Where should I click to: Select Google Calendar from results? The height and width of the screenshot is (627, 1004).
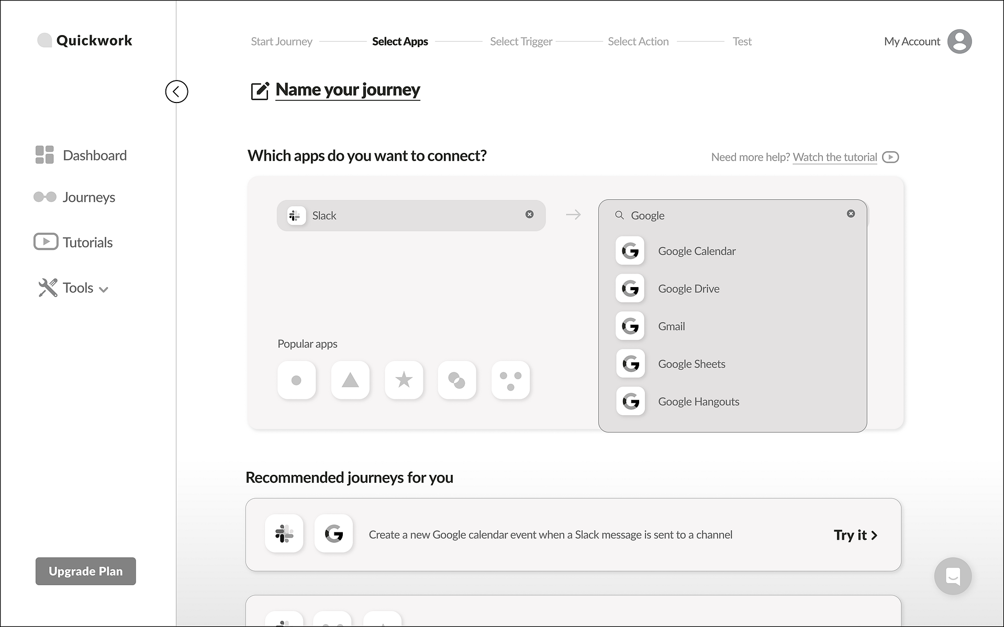click(x=732, y=251)
